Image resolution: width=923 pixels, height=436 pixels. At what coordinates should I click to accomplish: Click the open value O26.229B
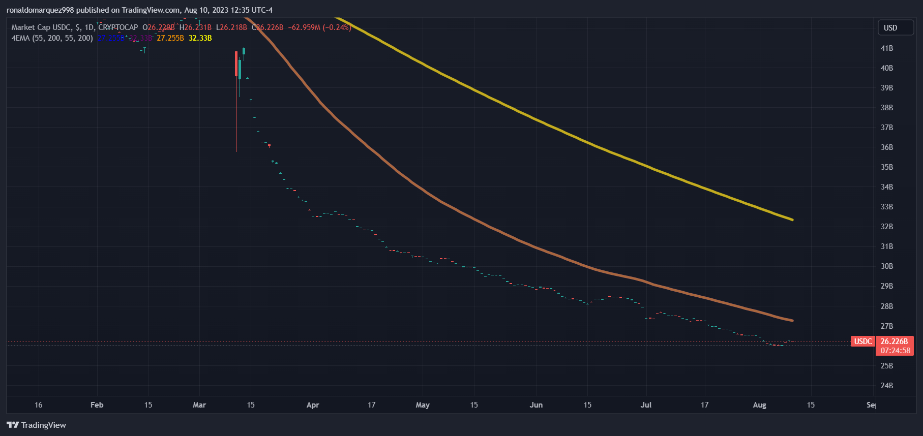159,27
